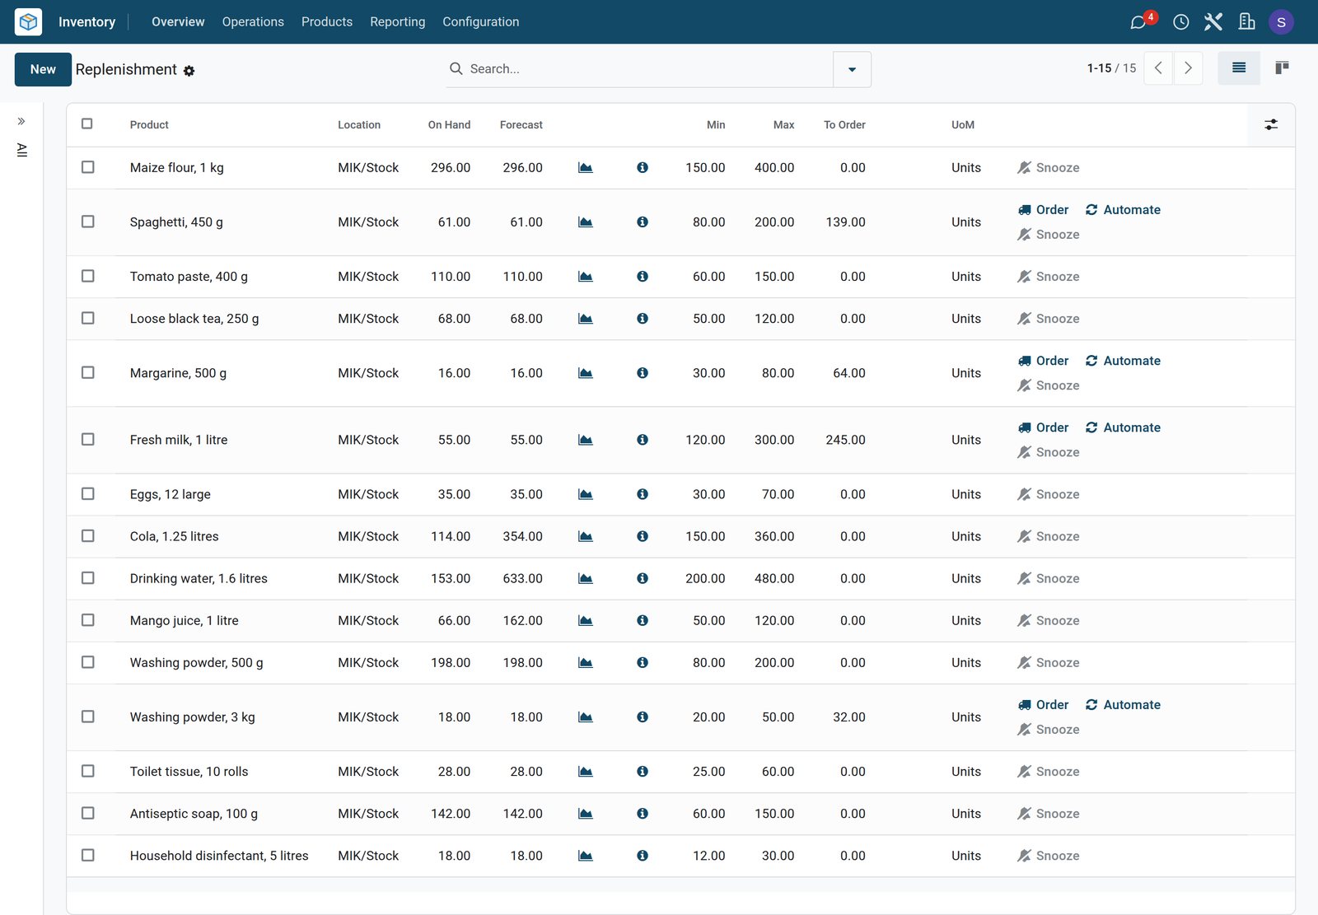Screen dimensions: 1318x915
Task: Check the Eggs, 12 large row
Action: pos(88,494)
